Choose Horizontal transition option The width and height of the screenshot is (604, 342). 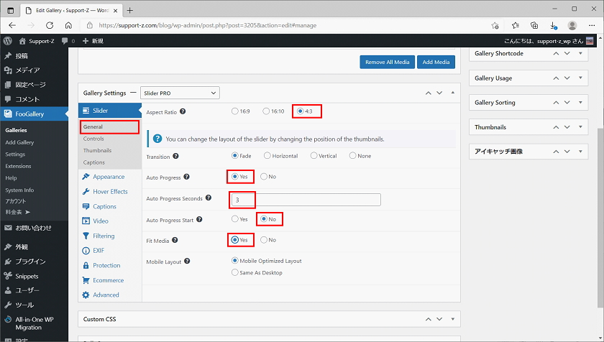click(267, 155)
